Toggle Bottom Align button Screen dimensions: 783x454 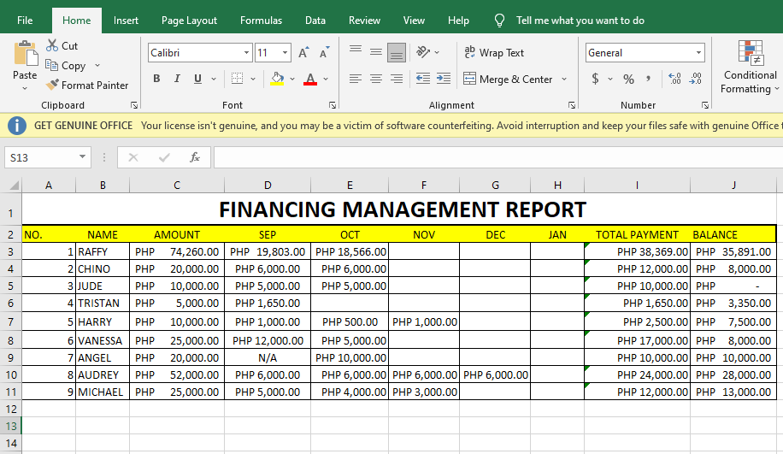397,52
